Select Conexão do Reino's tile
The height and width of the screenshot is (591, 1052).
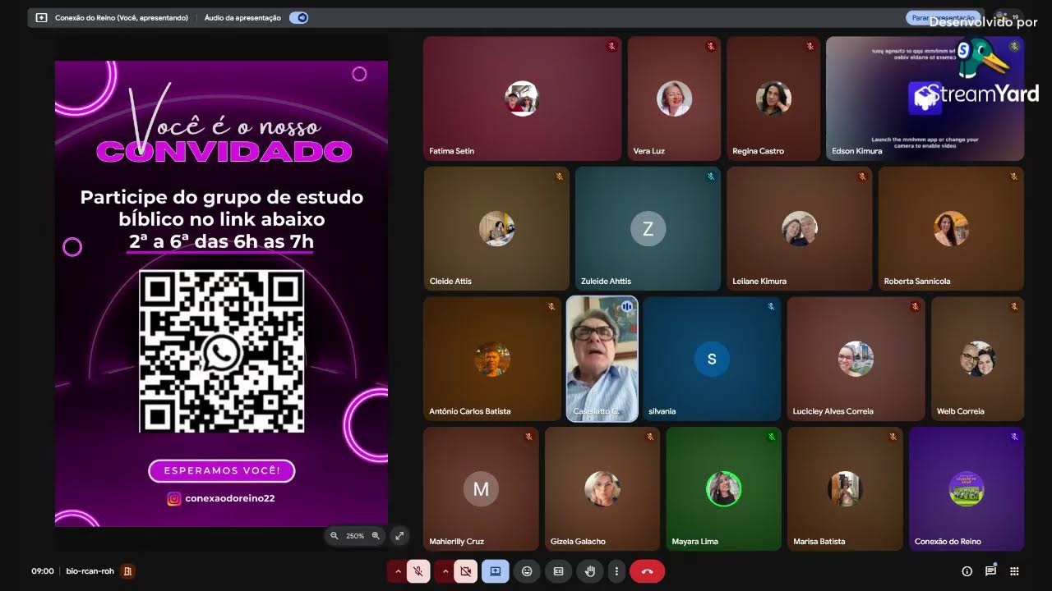(967, 489)
